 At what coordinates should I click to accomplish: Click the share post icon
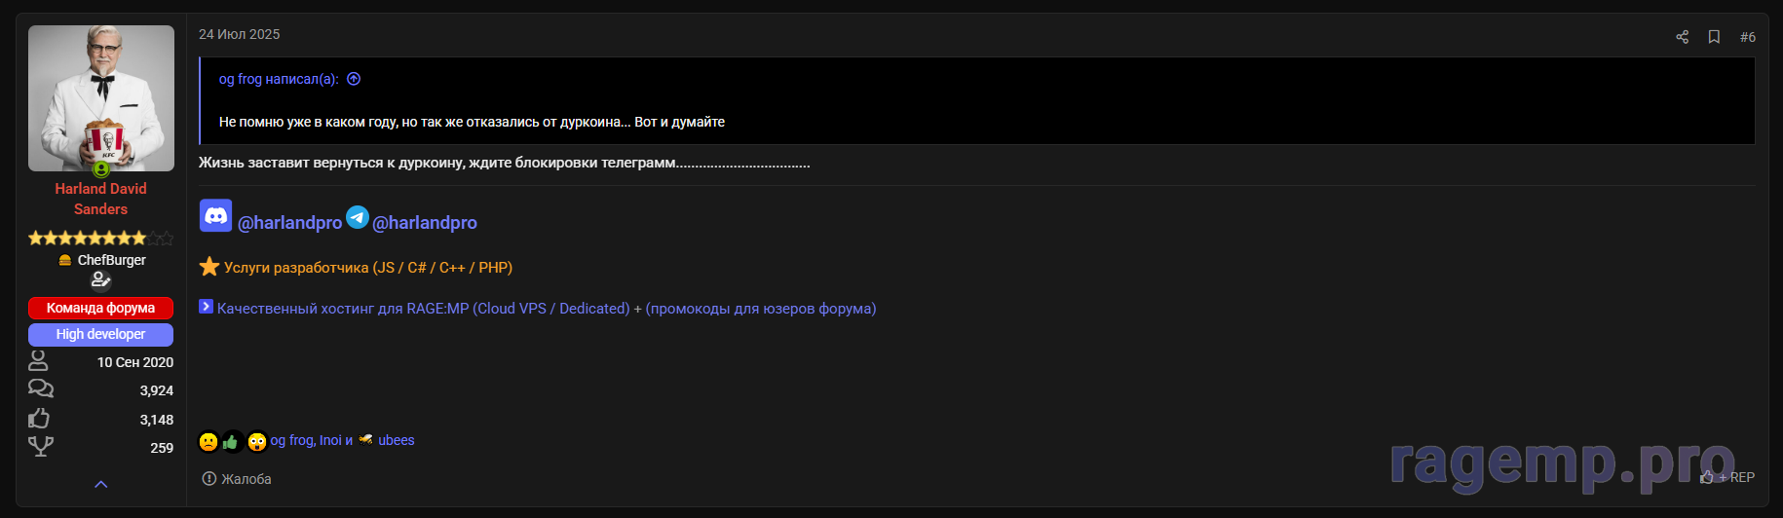pyautogui.click(x=1682, y=37)
